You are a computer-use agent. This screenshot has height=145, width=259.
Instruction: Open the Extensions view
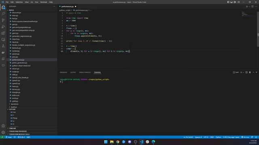tap(3, 33)
